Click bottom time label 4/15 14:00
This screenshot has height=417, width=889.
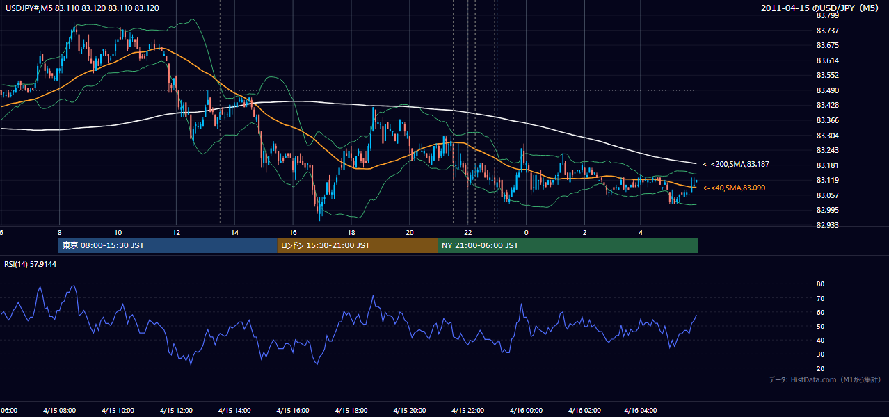(x=234, y=410)
